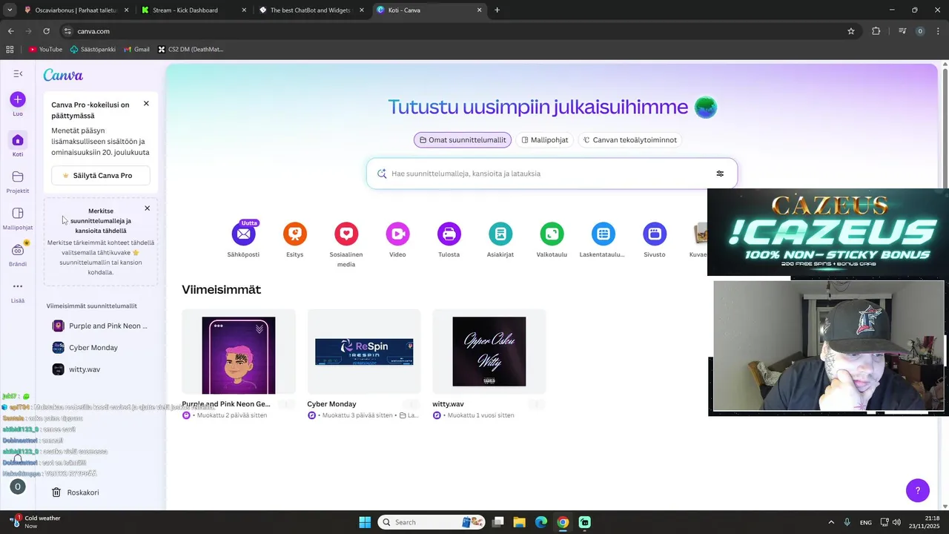Select the Asiakirjat documents icon
Viewport: 949px width, 534px height.
tap(500, 234)
